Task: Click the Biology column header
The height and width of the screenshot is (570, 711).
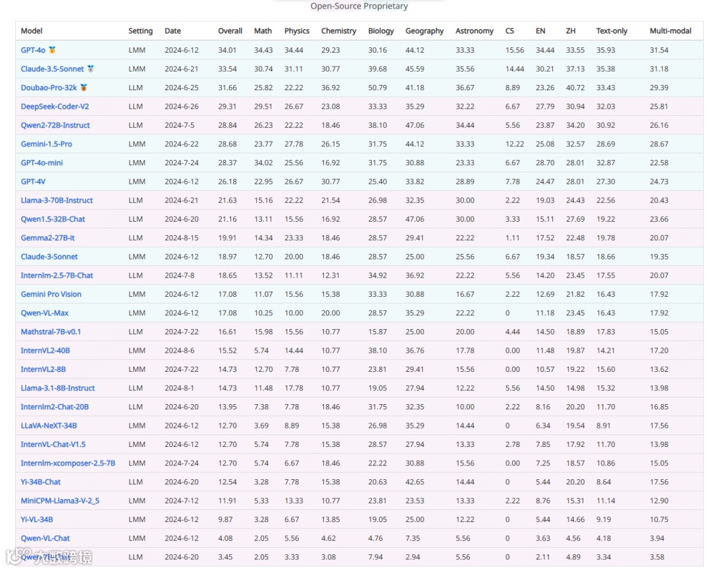Action: (x=381, y=31)
